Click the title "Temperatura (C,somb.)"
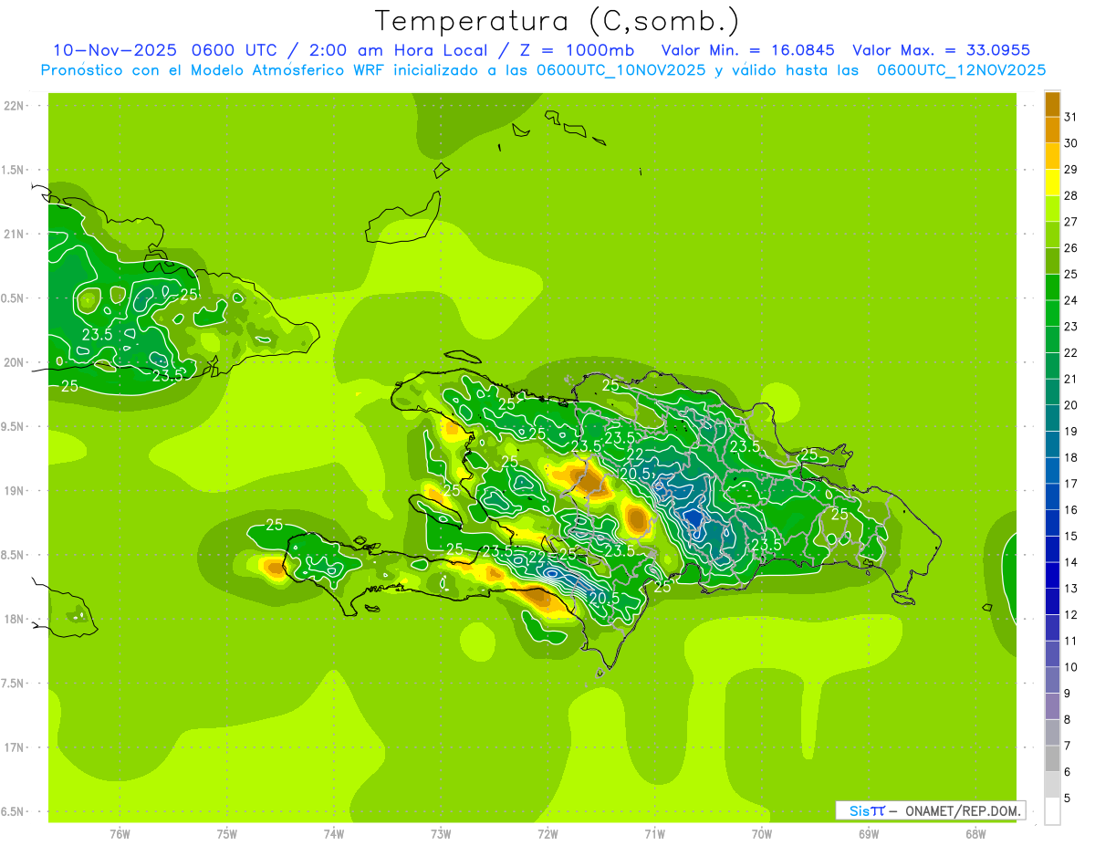The width and height of the screenshot is (1095, 846). coord(558,21)
